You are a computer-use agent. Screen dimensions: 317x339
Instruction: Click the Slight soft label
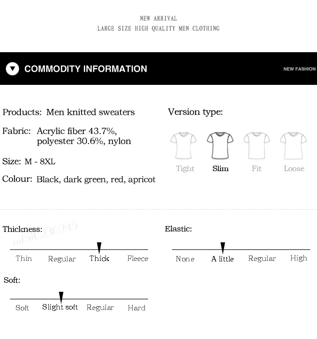tap(60, 307)
